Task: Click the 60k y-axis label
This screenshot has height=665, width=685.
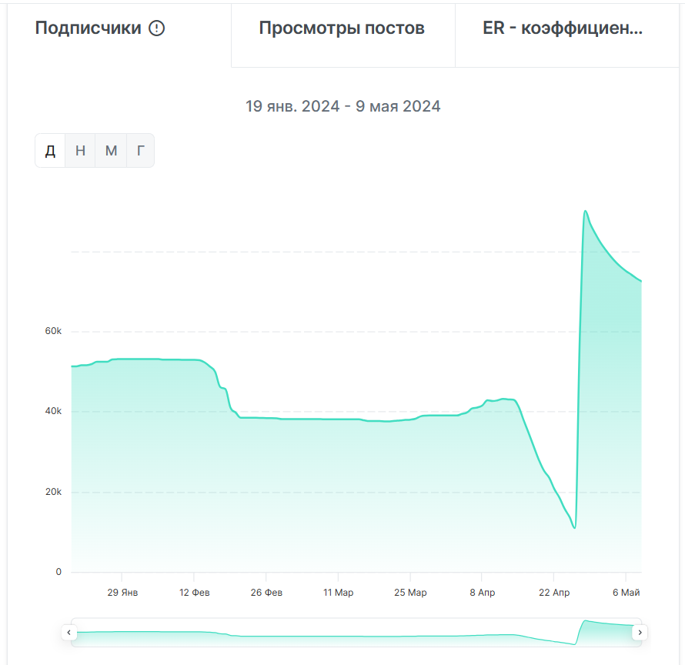Action: (x=53, y=331)
